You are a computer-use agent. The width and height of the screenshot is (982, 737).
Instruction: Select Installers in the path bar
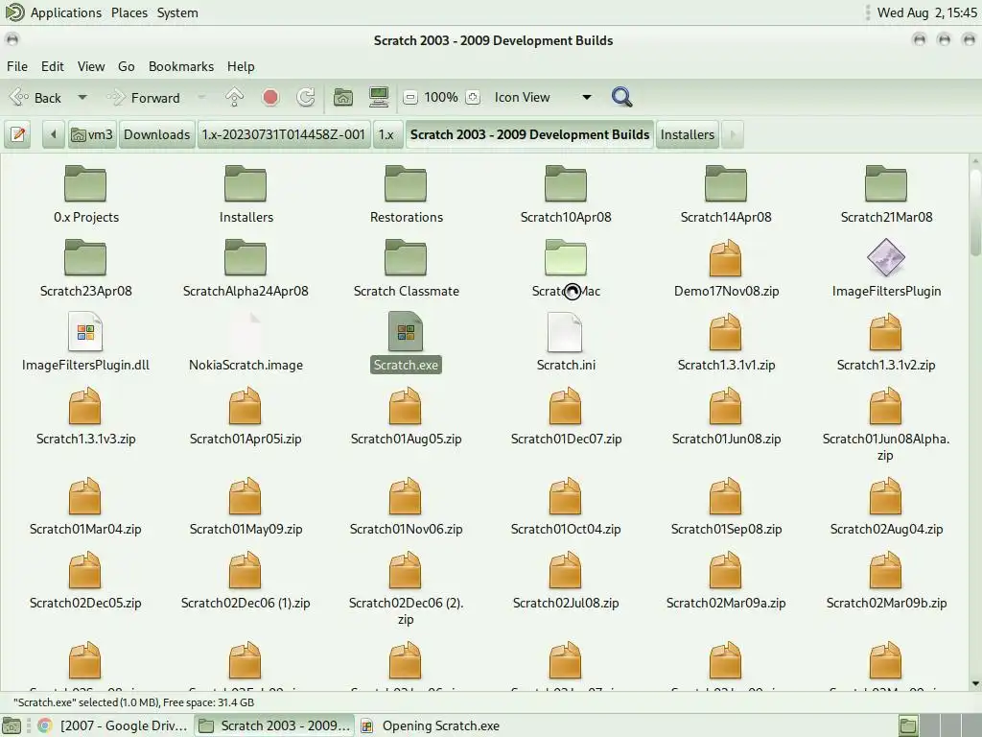pos(687,134)
